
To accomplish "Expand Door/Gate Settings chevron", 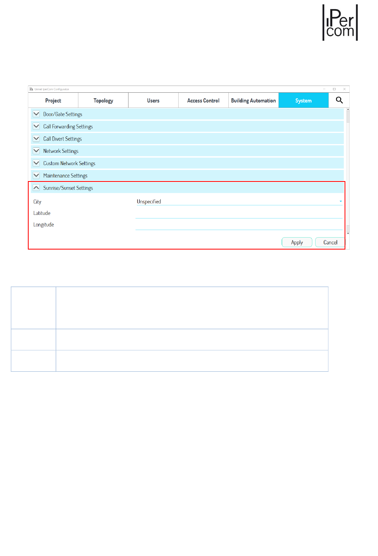I will (36, 114).
